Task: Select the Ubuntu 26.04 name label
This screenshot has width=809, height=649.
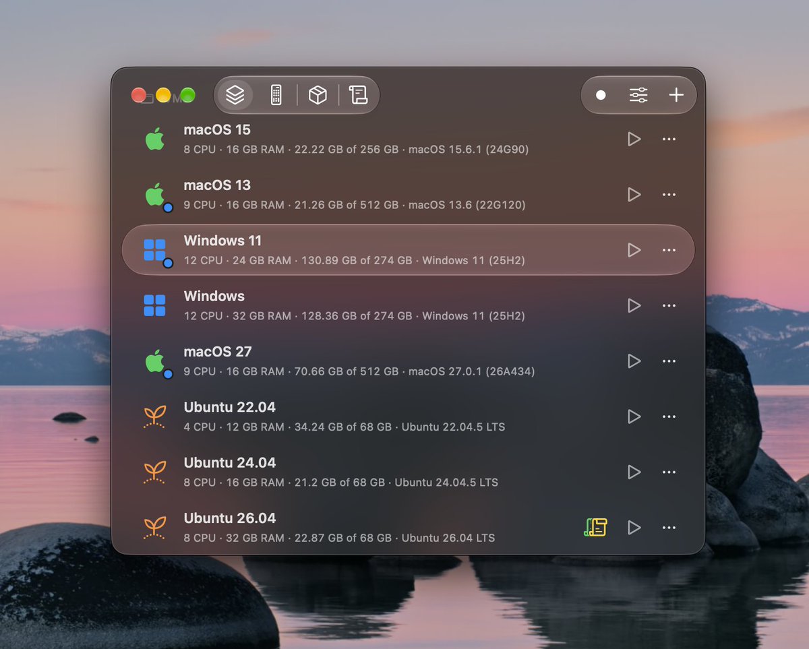Action: click(x=230, y=518)
